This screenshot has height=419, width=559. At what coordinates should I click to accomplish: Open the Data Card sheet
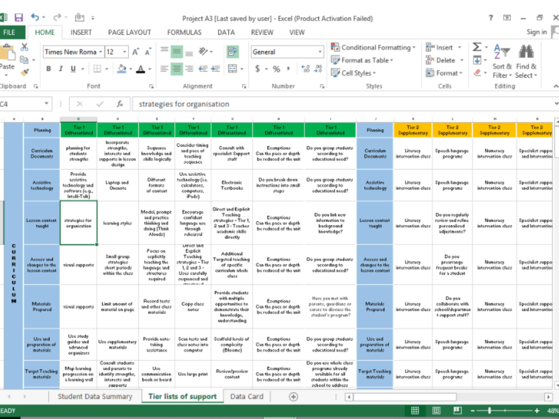pyautogui.click(x=247, y=396)
